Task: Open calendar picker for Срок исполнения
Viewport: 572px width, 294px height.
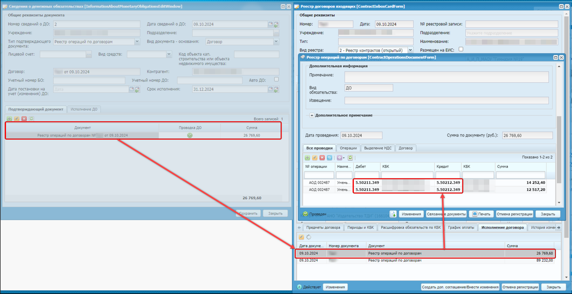Action: click(270, 89)
